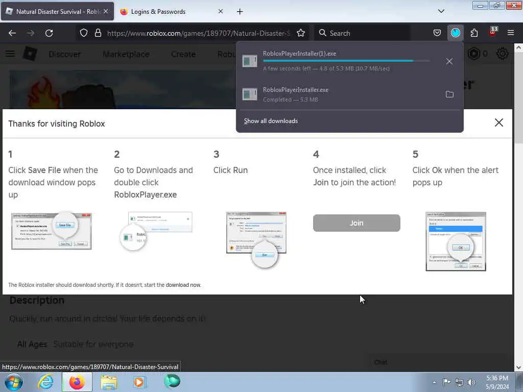Click Show all downloads
The height and width of the screenshot is (392, 523).
pos(271,121)
